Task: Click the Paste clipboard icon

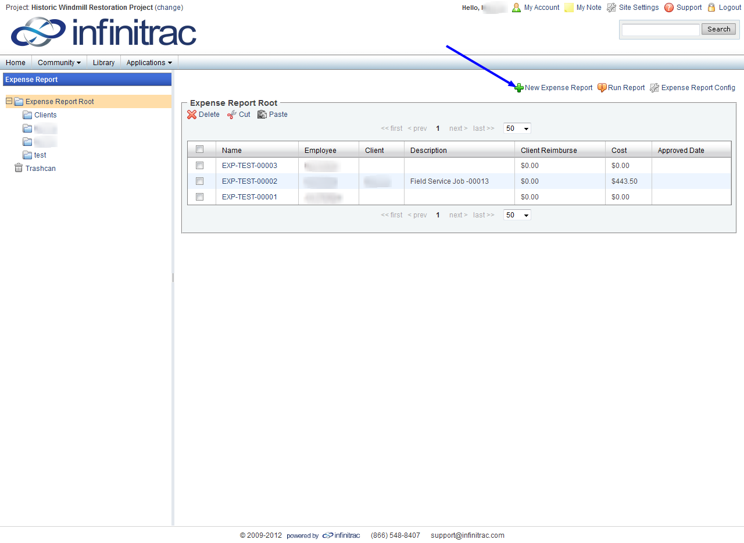Action: click(262, 115)
